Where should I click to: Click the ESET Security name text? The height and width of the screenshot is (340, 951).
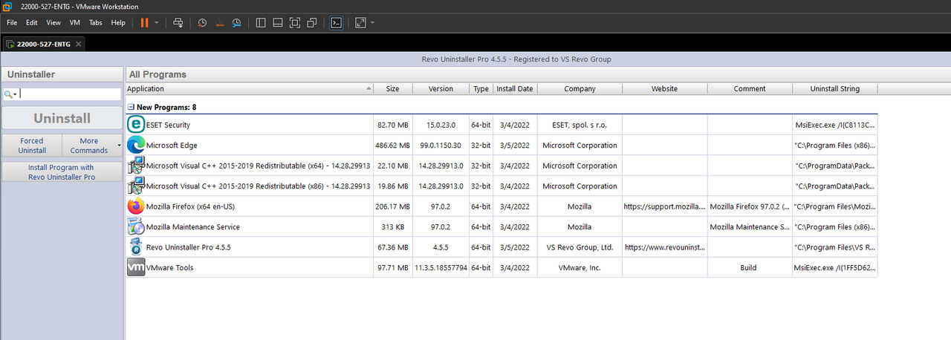pyautogui.click(x=168, y=125)
